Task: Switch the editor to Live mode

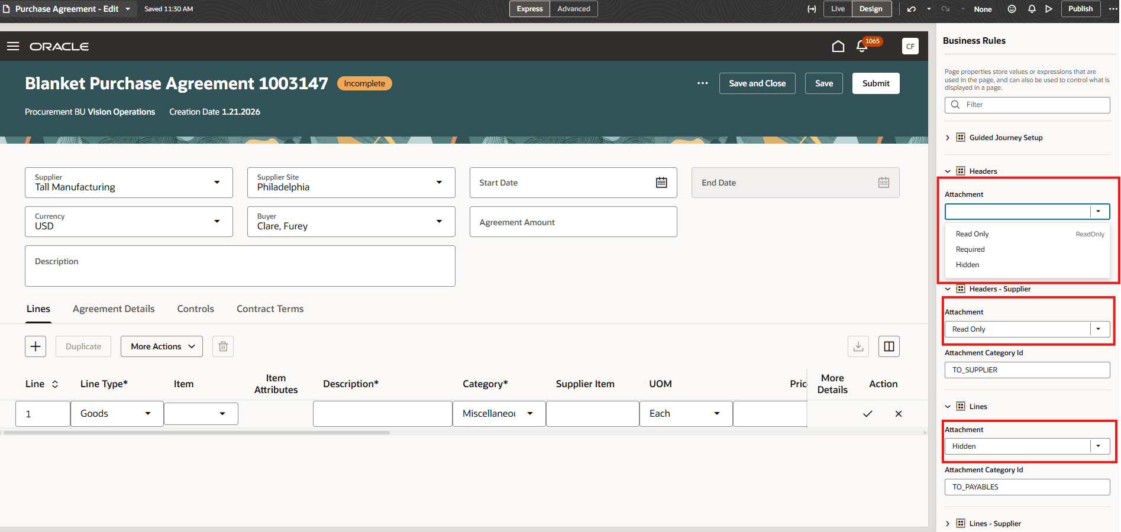Action: coord(837,9)
